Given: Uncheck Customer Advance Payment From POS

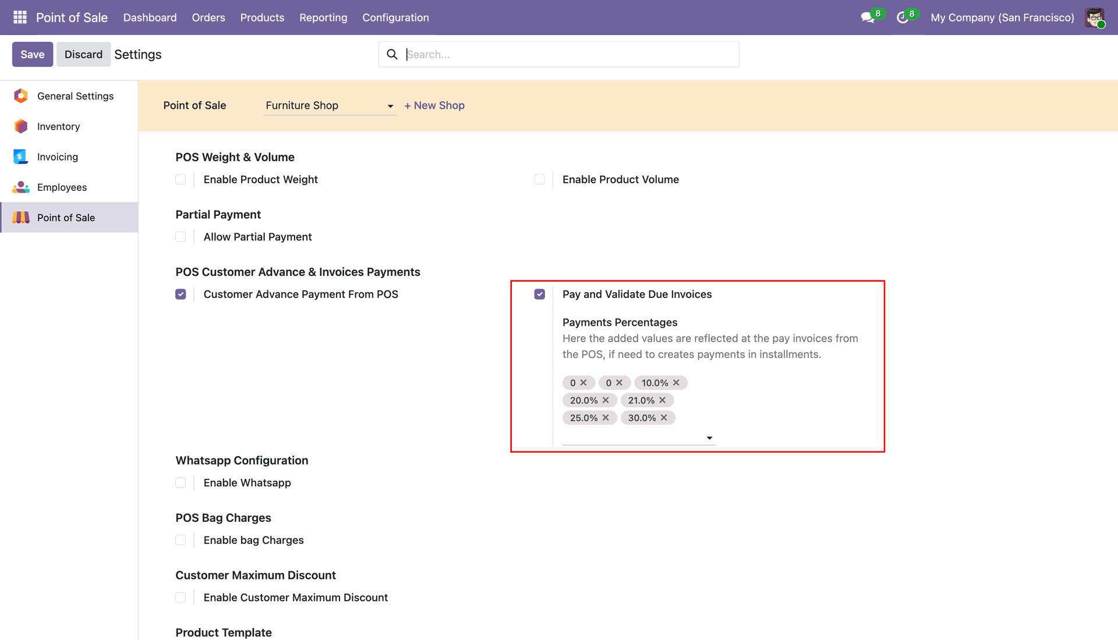Looking at the screenshot, I should 181,294.
